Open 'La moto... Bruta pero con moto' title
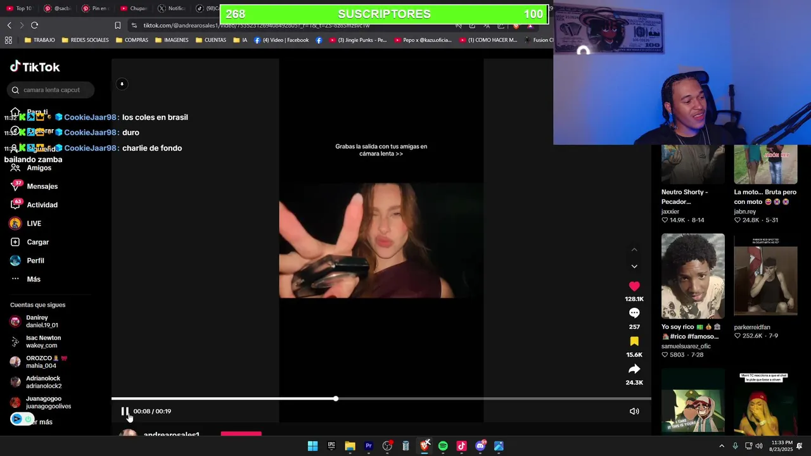 point(765,197)
